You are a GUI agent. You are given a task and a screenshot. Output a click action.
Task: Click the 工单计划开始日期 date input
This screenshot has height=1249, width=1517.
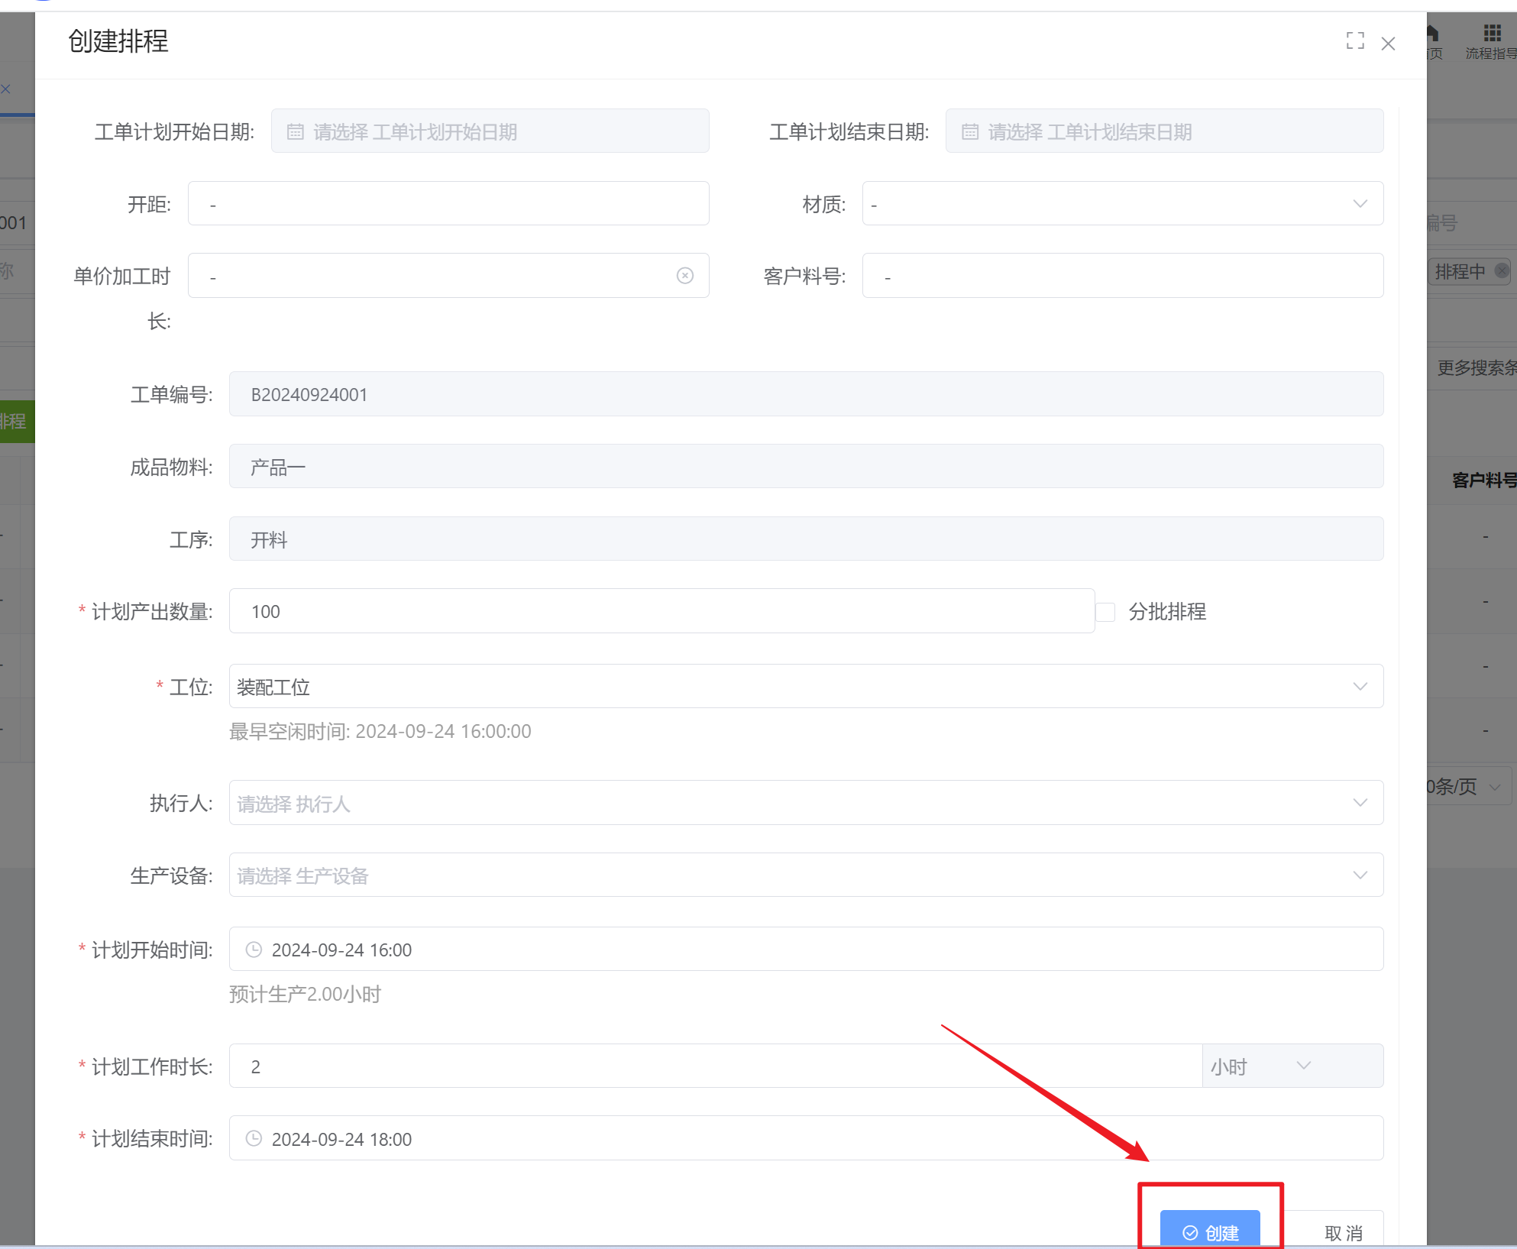click(490, 131)
